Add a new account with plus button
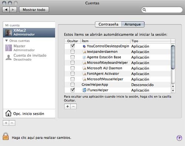Image resolution: width=185 pixels, height=146 pixels. pyautogui.click(x=6, y=123)
